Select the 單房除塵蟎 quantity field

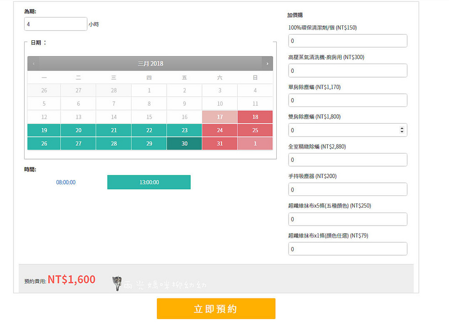tap(347, 100)
